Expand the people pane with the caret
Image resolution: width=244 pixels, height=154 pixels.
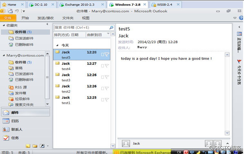(x=227, y=143)
